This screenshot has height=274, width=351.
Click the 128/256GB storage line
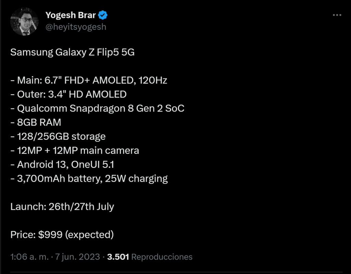(x=58, y=136)
